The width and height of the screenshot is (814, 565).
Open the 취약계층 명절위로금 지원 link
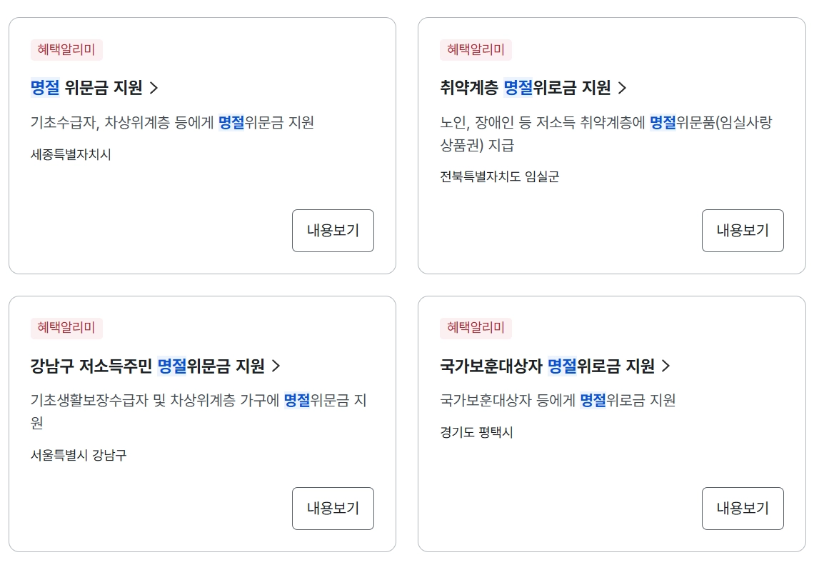[528, 89]
